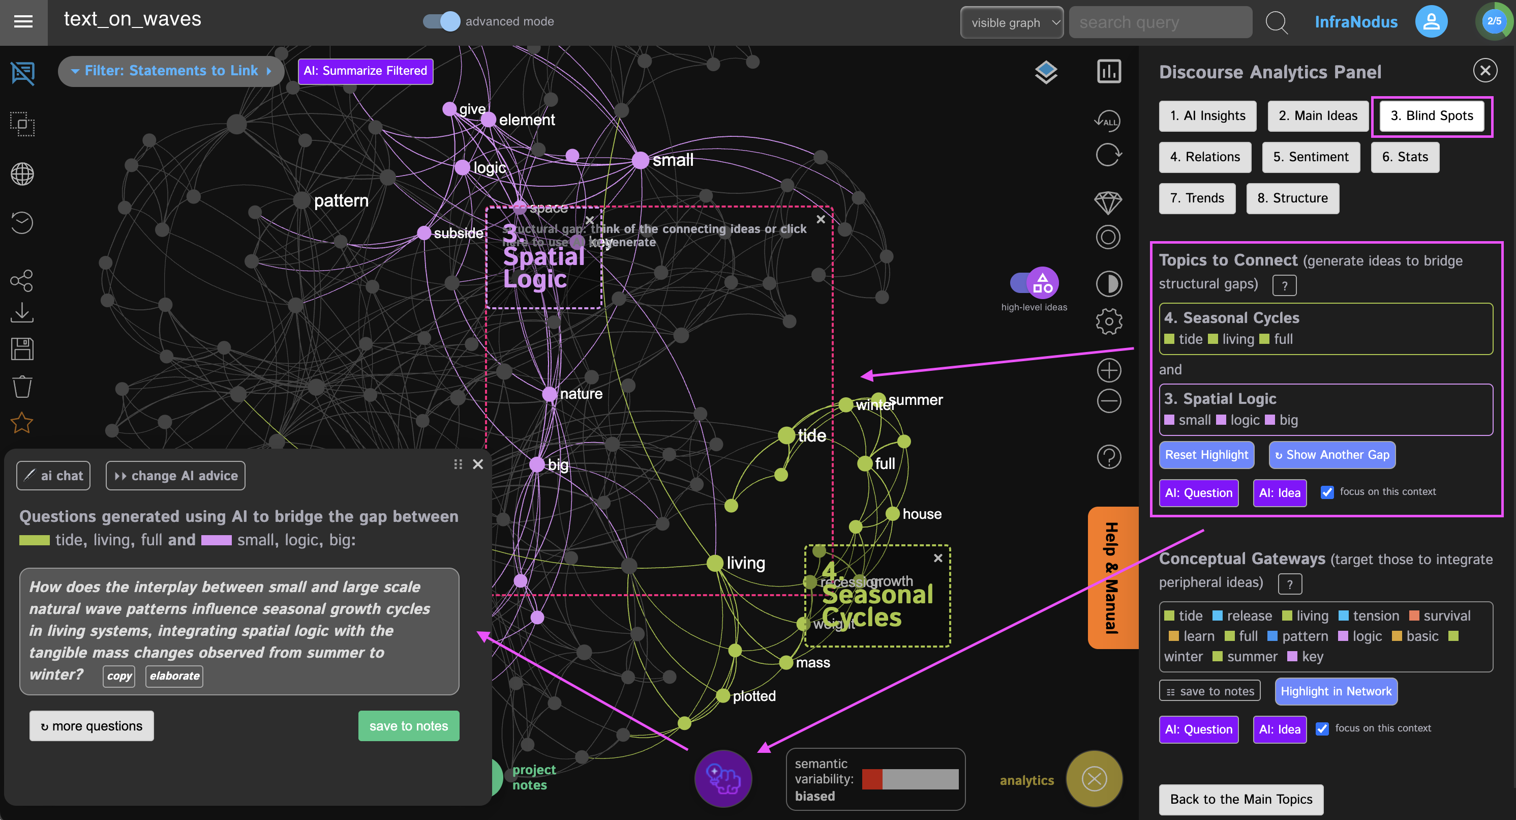Screen dimensions: 1516x820
Task: Open the bar chart analytics icon
Action: pyautogui.click(x=1109, y=71)
